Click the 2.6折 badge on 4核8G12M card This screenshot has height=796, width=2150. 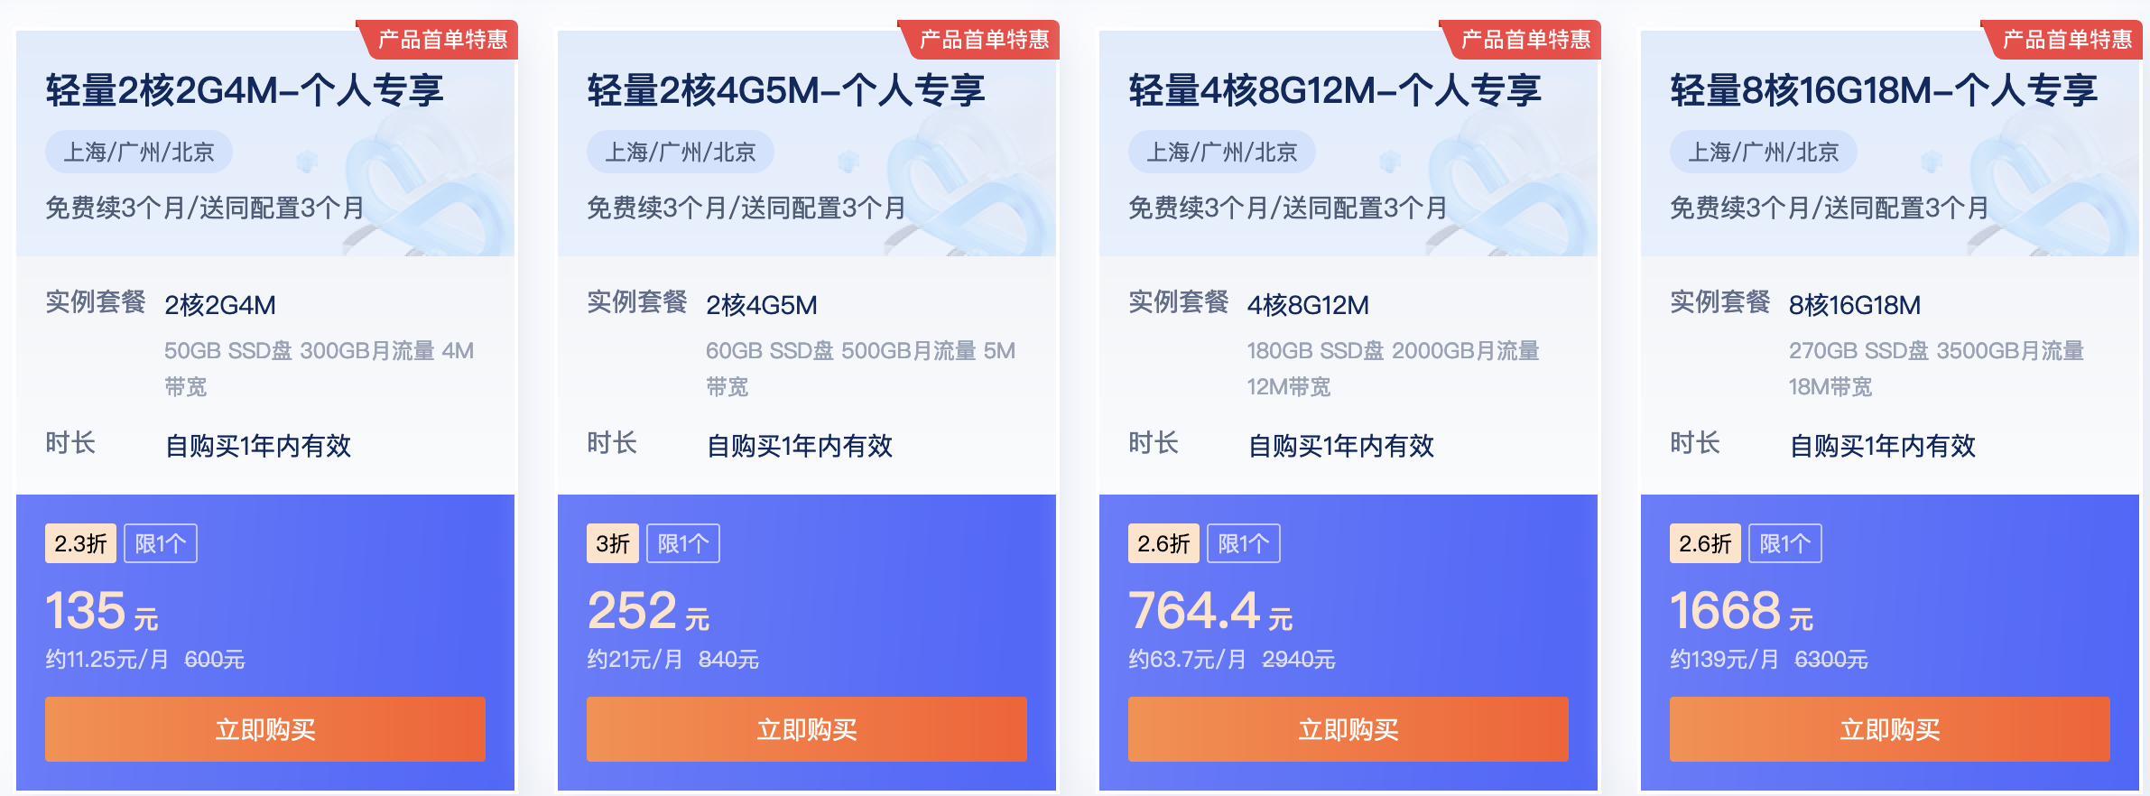(1164, 542)
